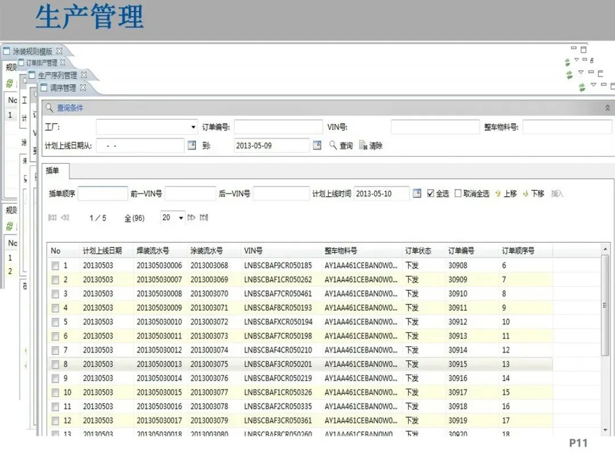The image size is (615, 461).
Task: Click the 订单编号 input field in query conditions
Action: (278, 127)
